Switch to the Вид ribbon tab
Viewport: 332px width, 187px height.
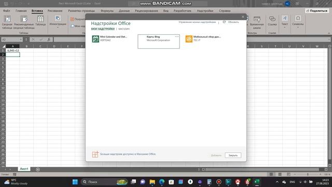tap(166, 10)
